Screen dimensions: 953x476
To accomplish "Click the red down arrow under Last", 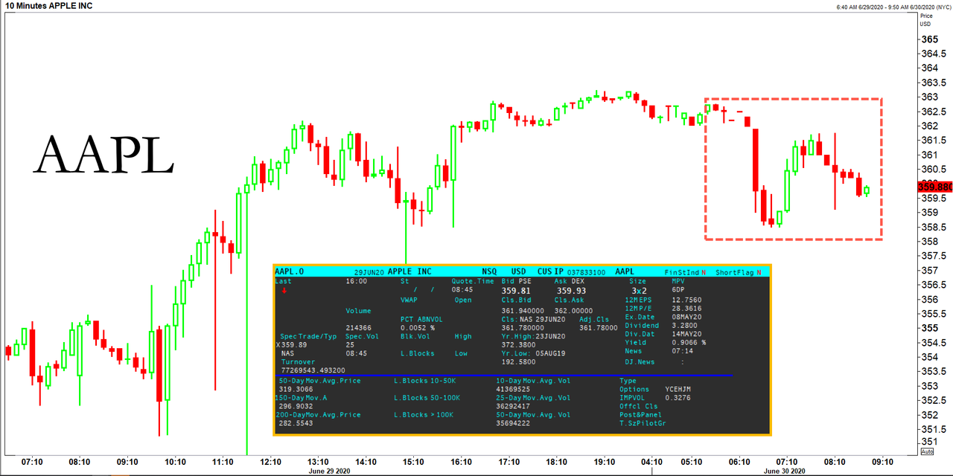I will pyautogui.click(x=284, y=291).
